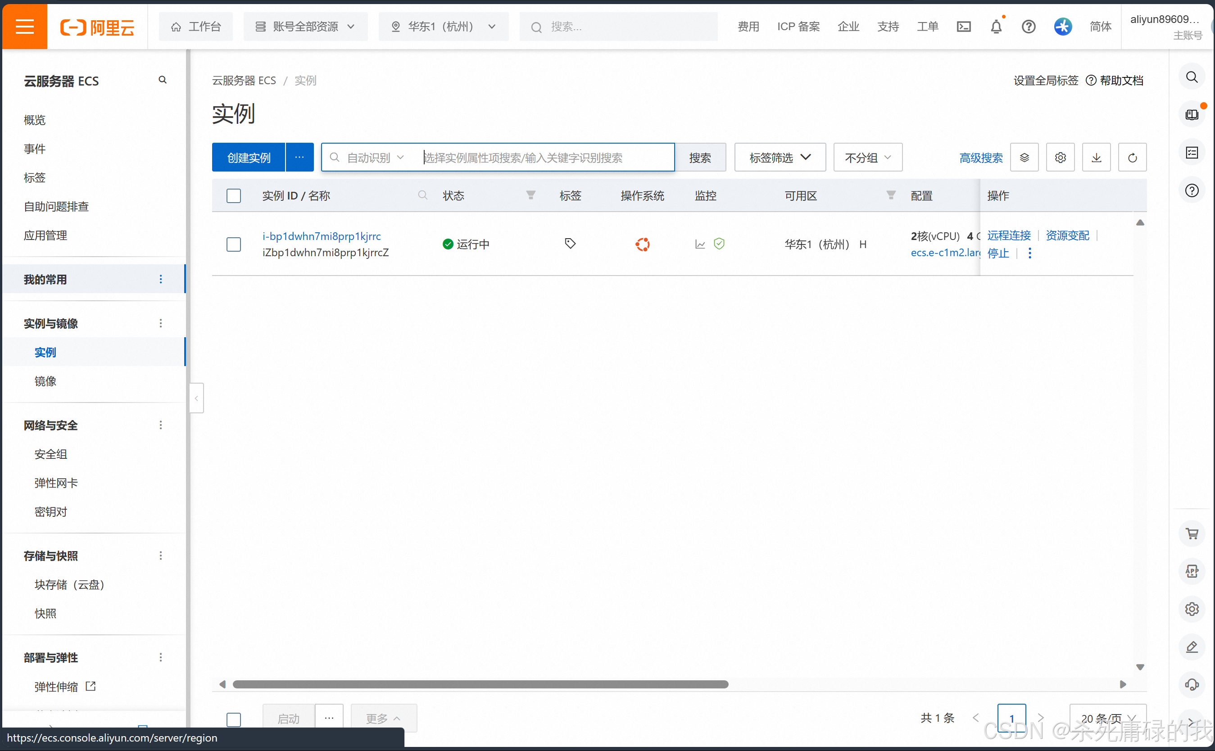Click the search icon in right side panel
Image resolution: width=1215 pixels, height=751 pixels.
[x=1192, y=77]
